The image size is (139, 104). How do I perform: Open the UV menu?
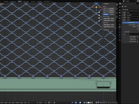[x=28, y=103]
